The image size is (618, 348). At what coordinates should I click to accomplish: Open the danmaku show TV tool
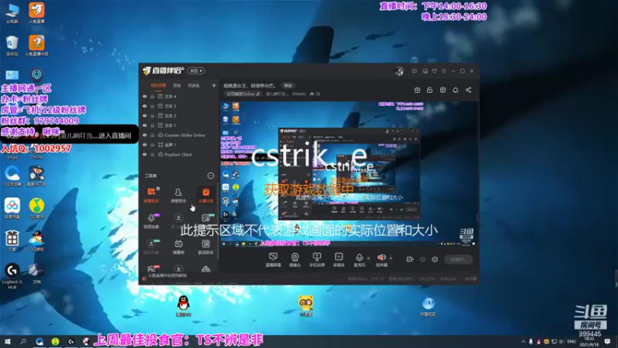[178, 246]
